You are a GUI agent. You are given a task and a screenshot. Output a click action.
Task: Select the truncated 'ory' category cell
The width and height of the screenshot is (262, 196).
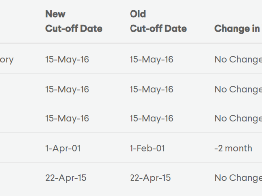coord(6,60)
